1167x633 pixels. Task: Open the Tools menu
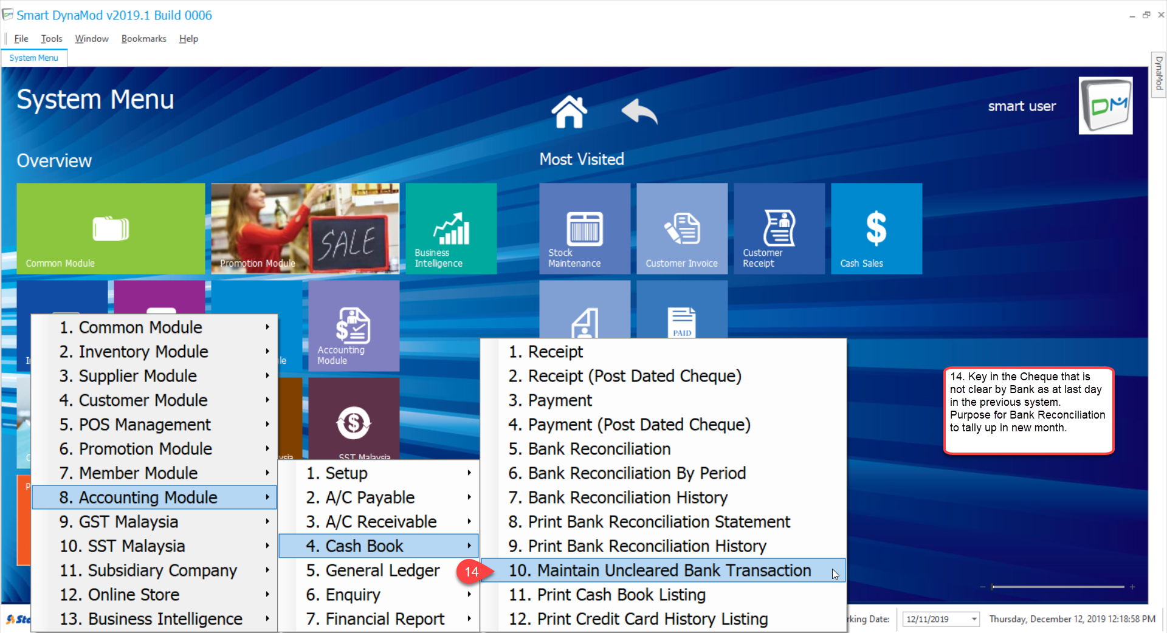[52, 38]
